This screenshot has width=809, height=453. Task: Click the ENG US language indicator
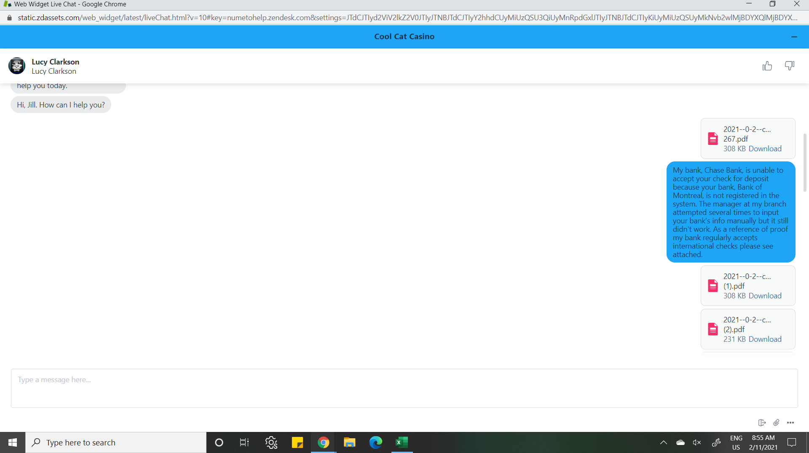click(736, 442)
